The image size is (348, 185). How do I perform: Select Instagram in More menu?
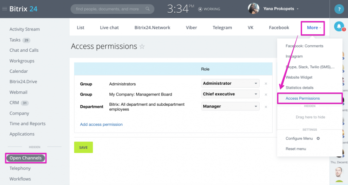click(x=294, y=56)
